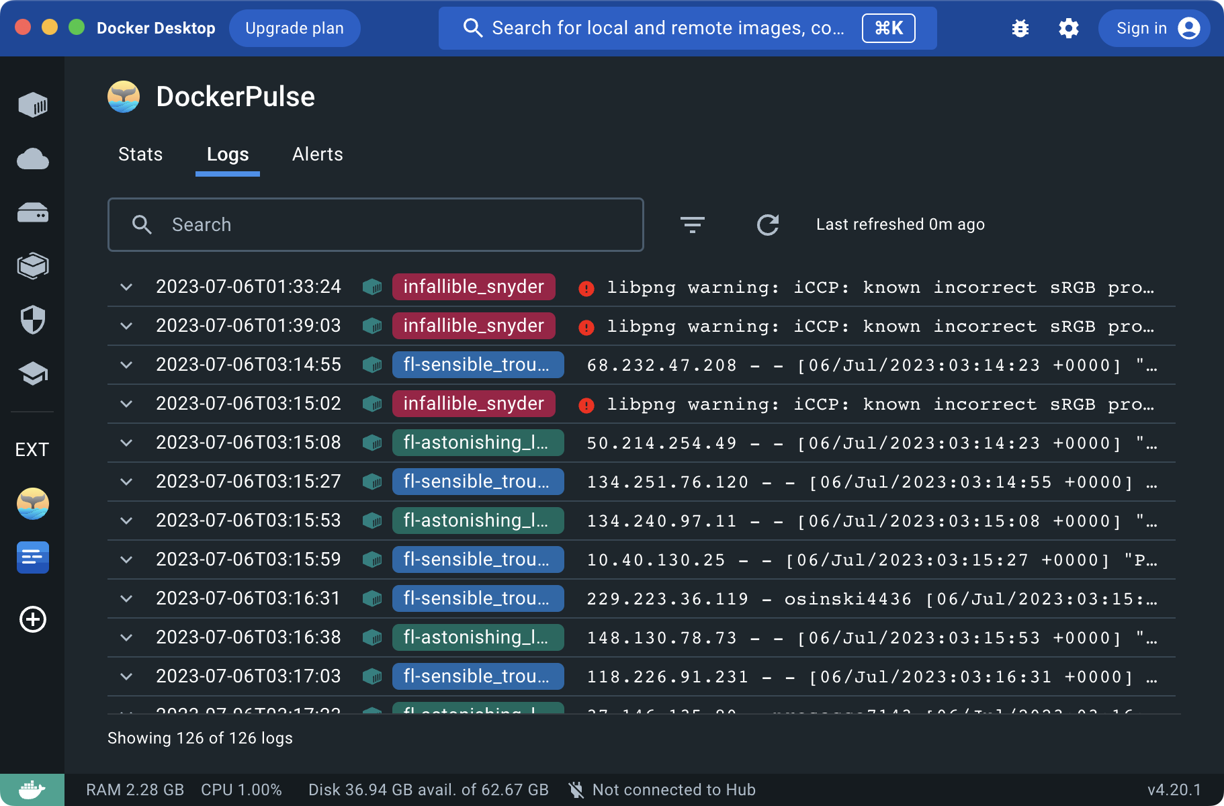Click the Docker Desktop title text

(x=156, y=28)
